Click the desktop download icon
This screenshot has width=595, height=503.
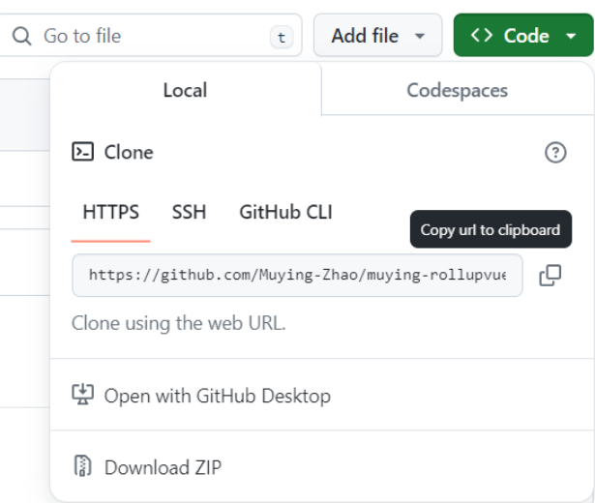click(x=83, y=395)
